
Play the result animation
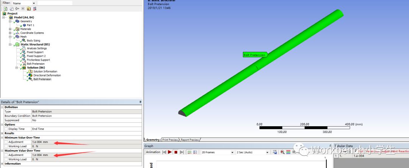pos(170,152)
